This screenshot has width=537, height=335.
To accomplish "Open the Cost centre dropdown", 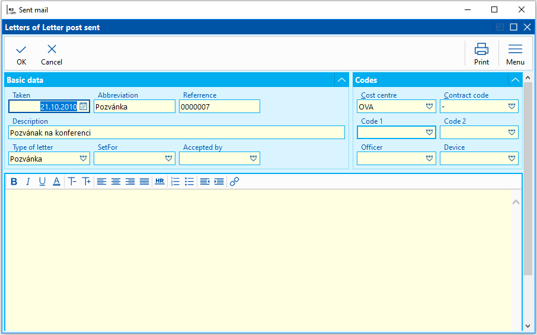I will 430,107.
